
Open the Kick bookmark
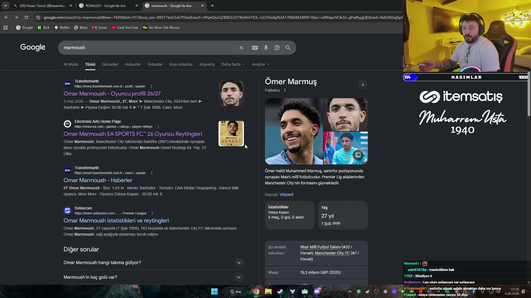click(x=43, y=28)
